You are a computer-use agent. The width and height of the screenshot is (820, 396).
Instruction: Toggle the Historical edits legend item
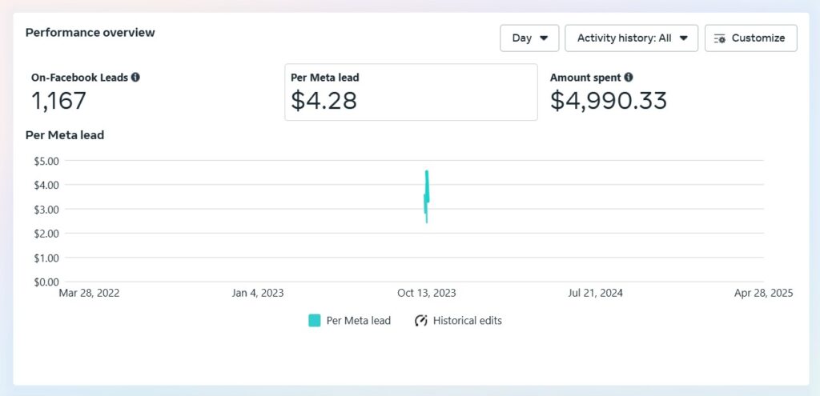(x=458, y=321)
